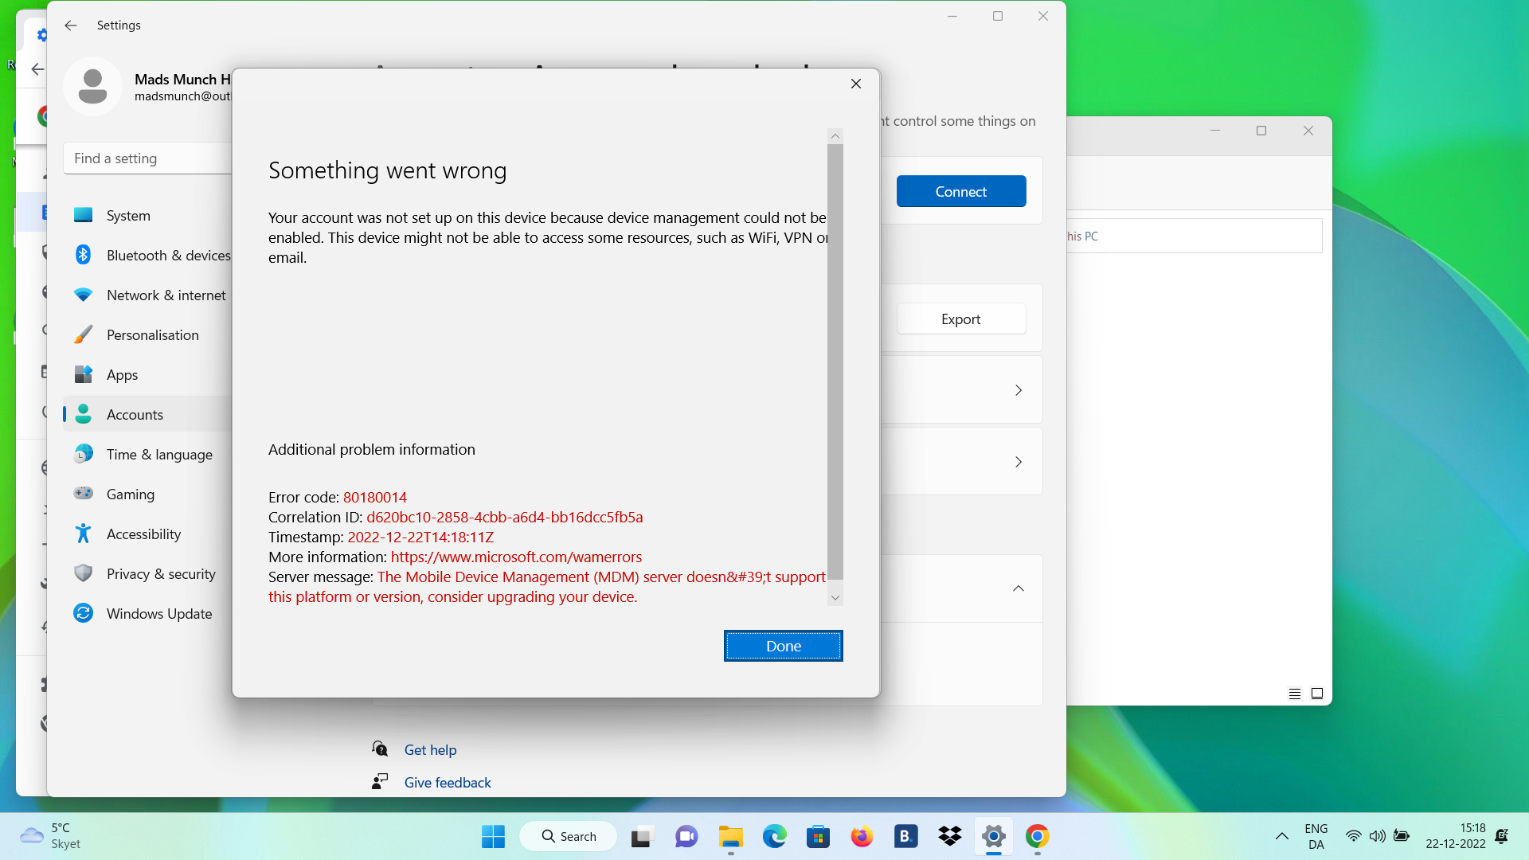Open the Chat app from the taskbar
1529x860 pixels.
(686, 836)
